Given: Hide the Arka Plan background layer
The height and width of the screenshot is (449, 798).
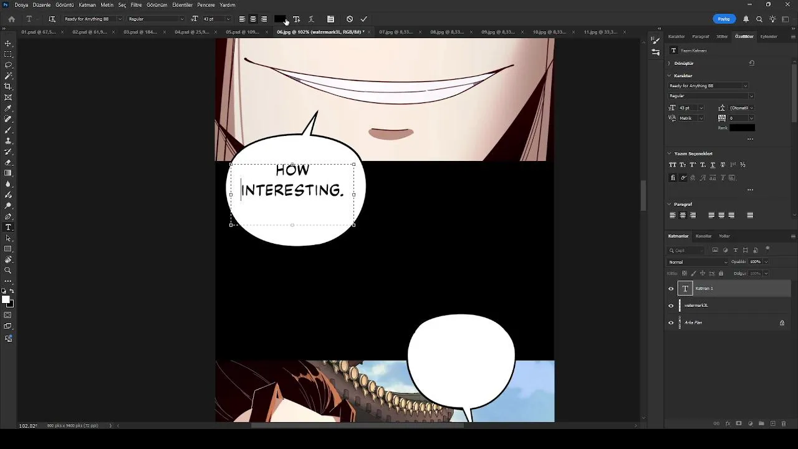Looking at the screenshot, I should point(671,323).
